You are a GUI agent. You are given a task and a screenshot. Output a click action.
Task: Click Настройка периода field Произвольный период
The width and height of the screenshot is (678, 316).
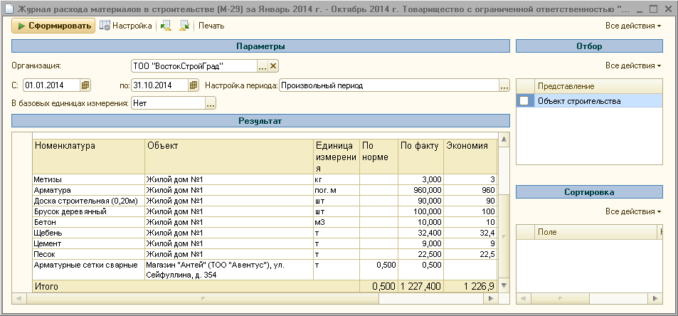pos(389,85)
